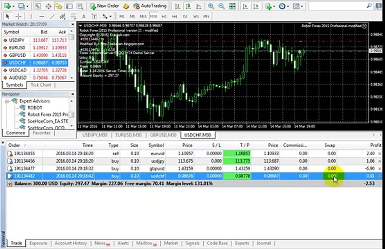
Task: Sort by the Order column header
Action: 14,145
